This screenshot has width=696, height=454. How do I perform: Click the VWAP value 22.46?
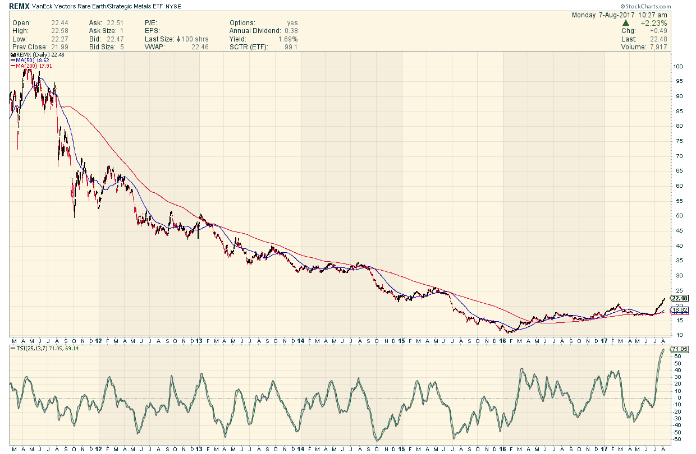(x=200, y=47)
